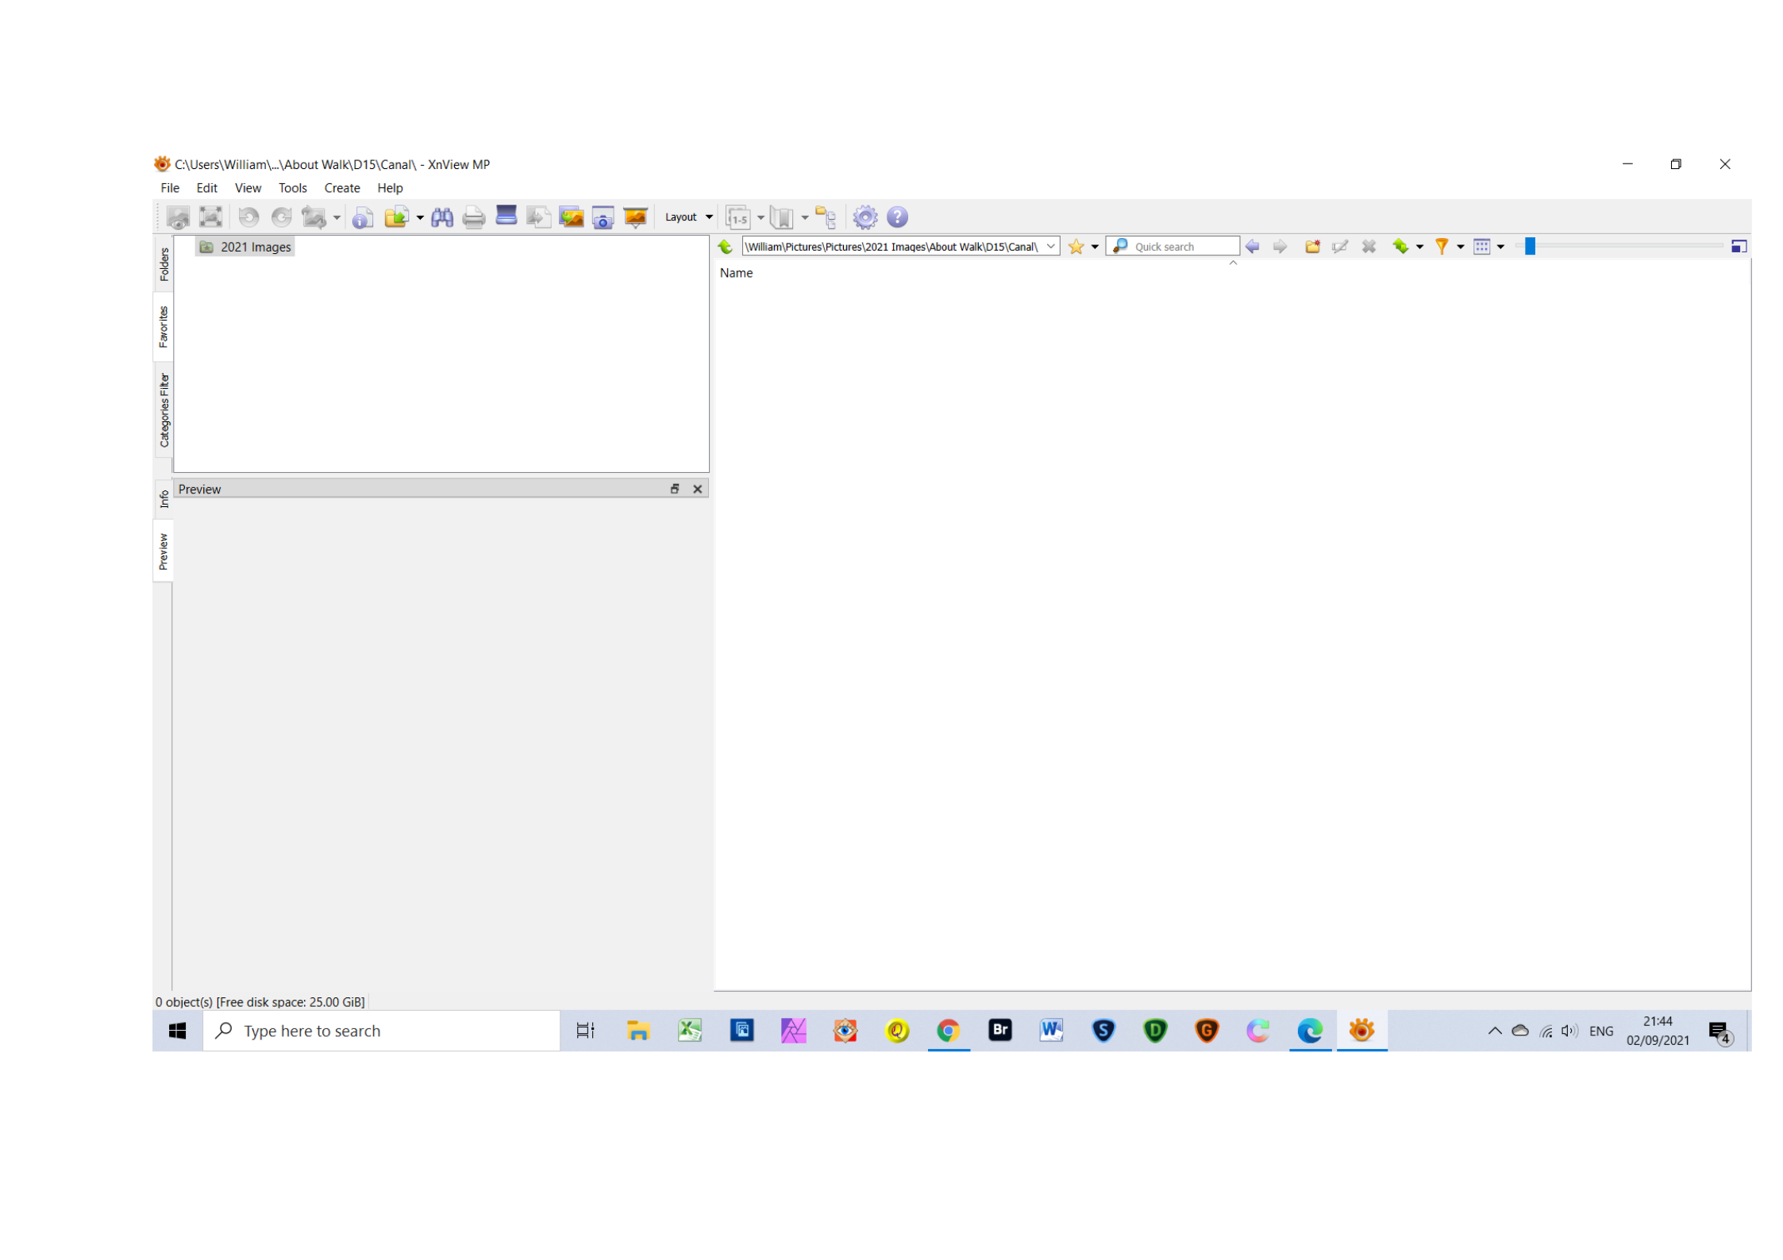Click the Print icon in toolbar
Image resolution: width=1783 pixels, height=1260 pixels.
pyautogui.click(x=474, y=217)
